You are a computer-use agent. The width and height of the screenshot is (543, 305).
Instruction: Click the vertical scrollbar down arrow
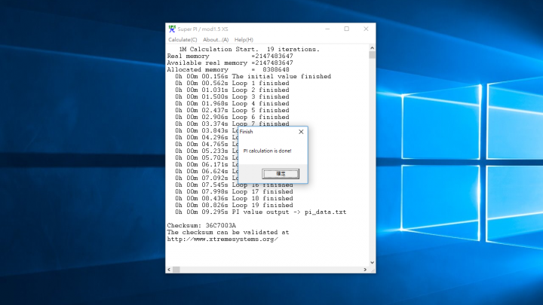pos(373,263)
